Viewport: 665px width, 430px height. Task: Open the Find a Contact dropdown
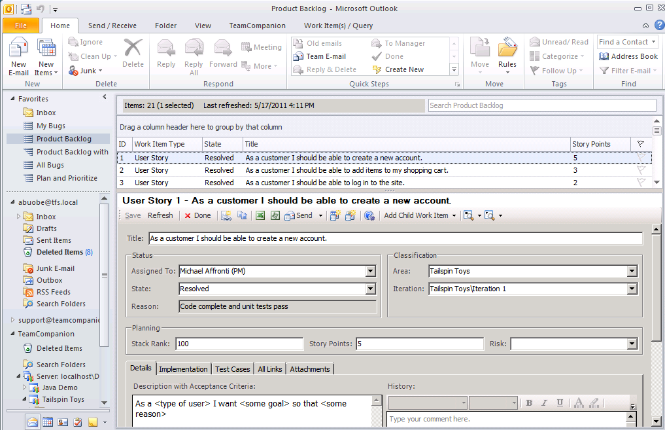click(x=653, y=42)
